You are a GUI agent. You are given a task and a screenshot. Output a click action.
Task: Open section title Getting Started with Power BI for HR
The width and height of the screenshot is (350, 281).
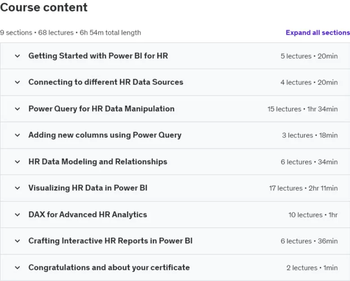click(98, 56)
